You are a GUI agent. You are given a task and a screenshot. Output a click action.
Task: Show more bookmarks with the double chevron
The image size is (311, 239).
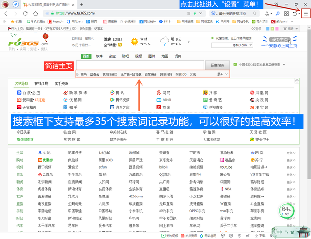(x=292, y=22)
